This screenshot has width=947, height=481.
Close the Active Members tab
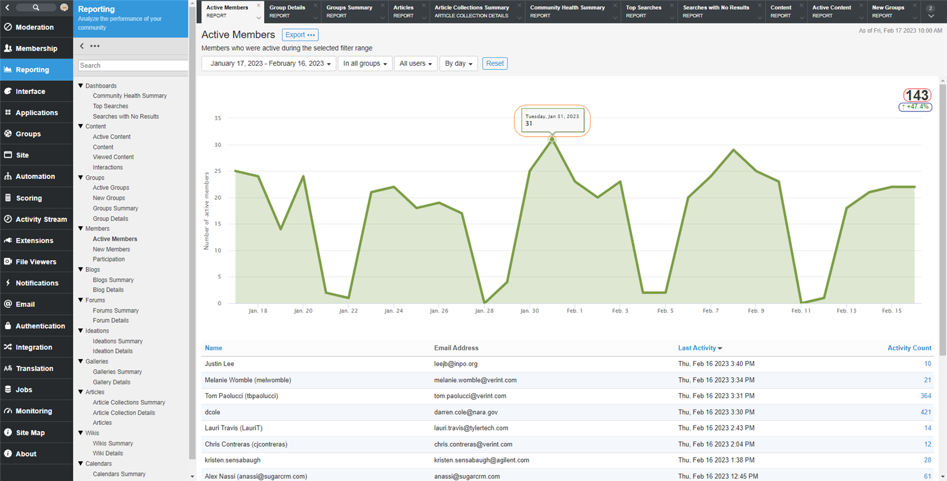[258, 6]
